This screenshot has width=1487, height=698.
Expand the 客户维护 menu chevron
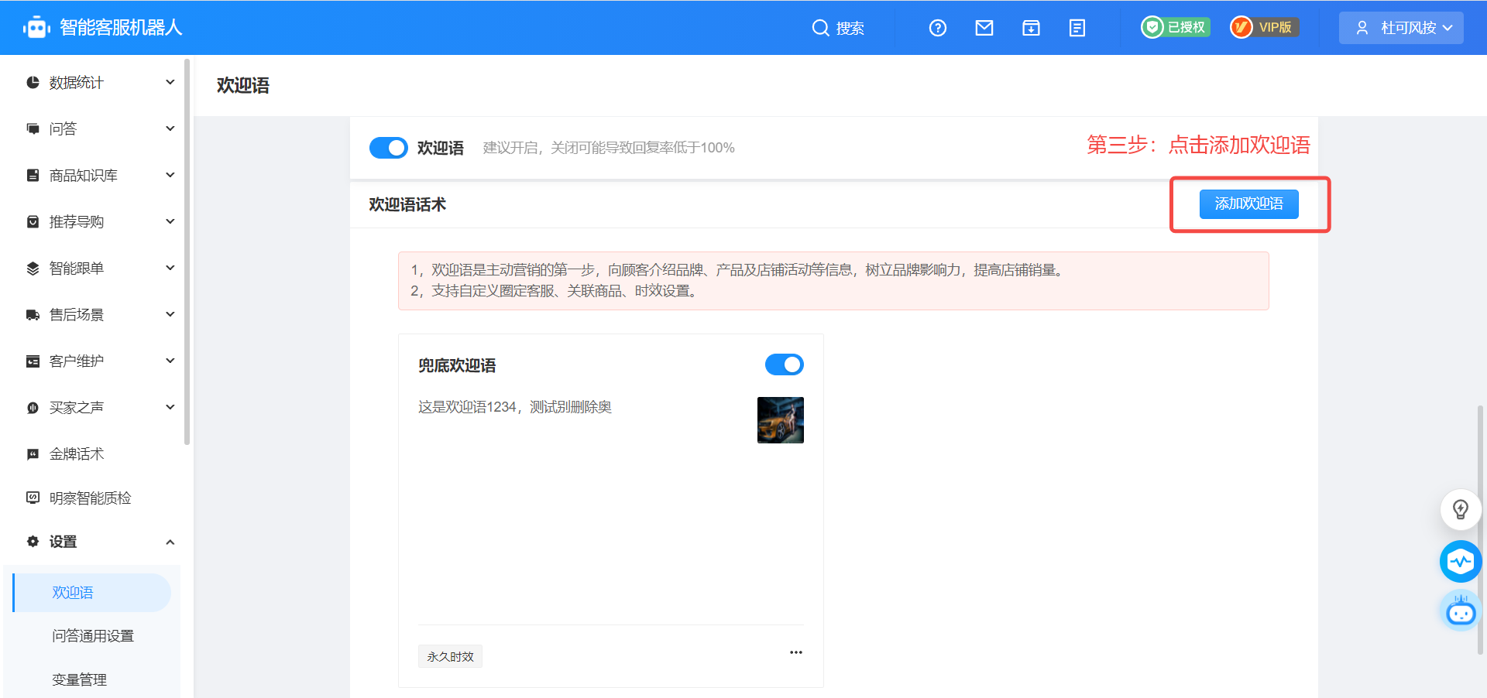point(170,361)
